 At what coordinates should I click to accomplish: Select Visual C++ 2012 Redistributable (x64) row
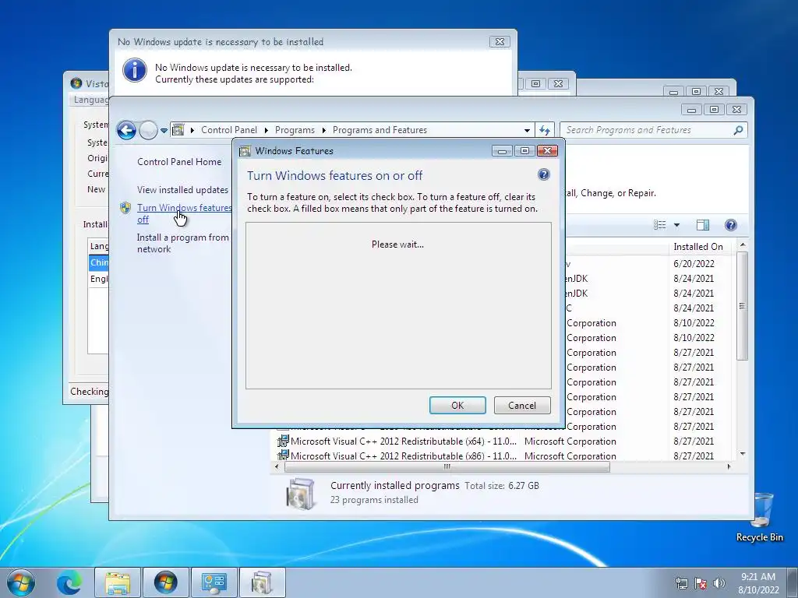(x=504, y=441)
